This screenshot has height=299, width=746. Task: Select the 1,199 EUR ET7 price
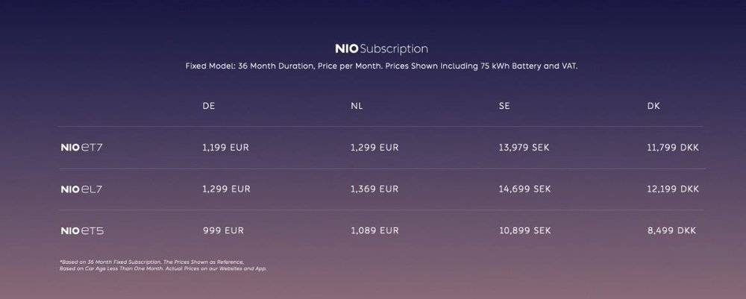click(x=225, y=148)
